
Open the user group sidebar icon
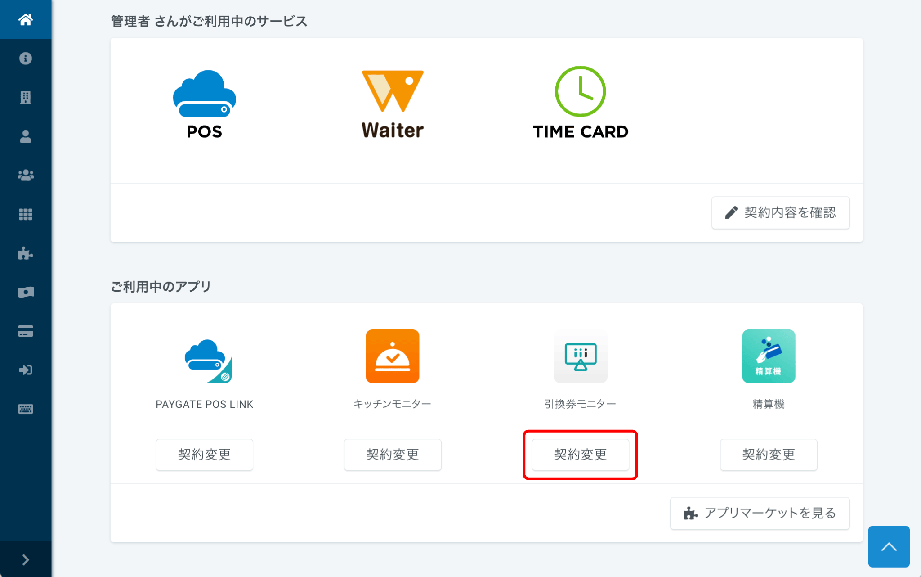click(26, 175)
